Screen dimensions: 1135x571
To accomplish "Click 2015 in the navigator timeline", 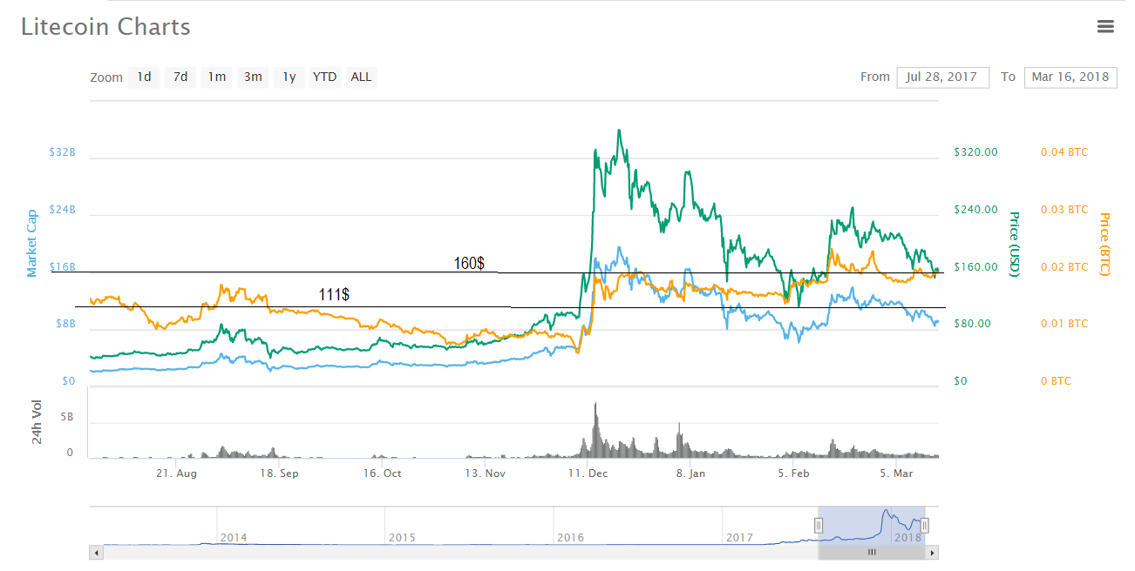I will (x=402, y=537).
